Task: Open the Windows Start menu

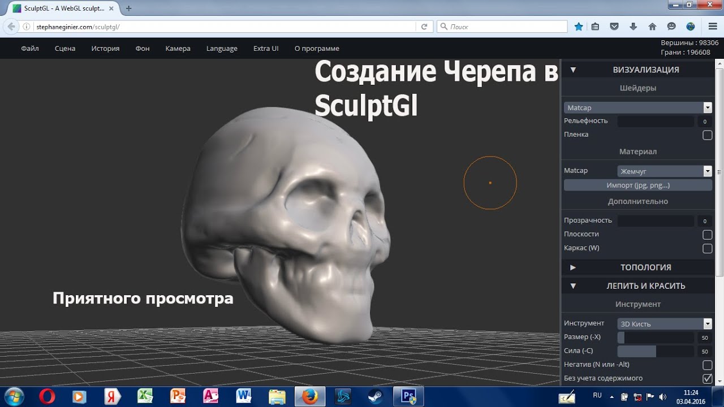Action: pyautogui.click(x=14, y=397)
